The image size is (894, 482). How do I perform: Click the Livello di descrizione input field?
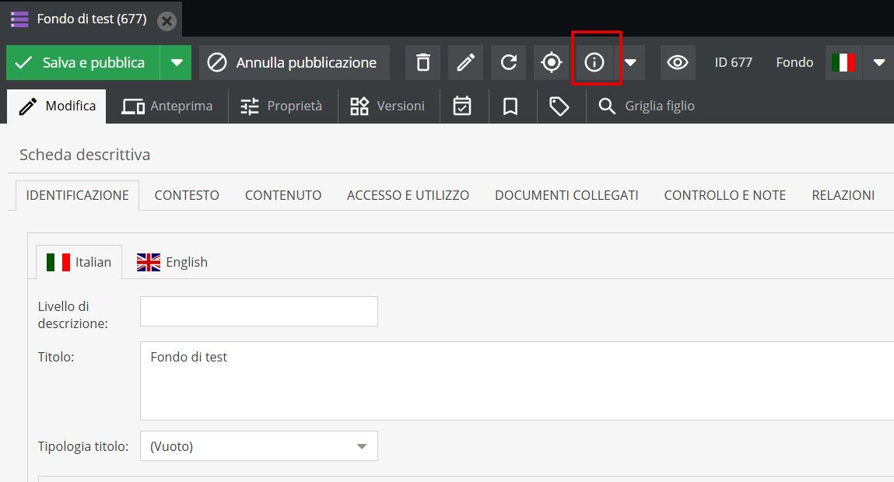pos(258,311)
